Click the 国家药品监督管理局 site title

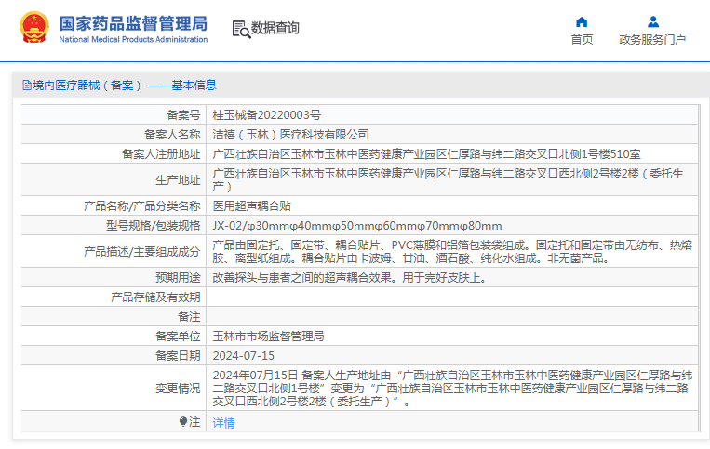coord(133,23)
